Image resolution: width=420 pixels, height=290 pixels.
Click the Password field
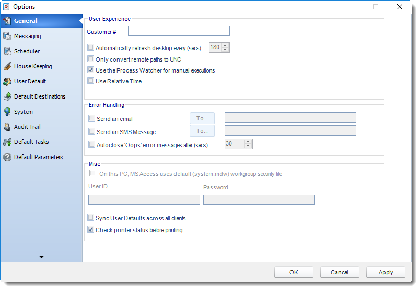[259, 200]
